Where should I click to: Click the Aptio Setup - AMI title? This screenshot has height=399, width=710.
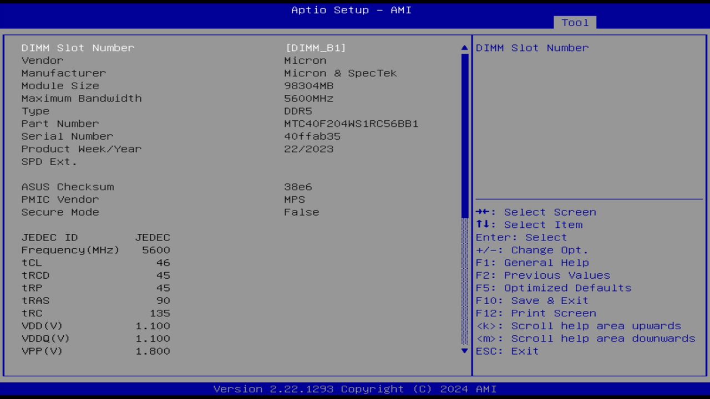tap(351, 10)
